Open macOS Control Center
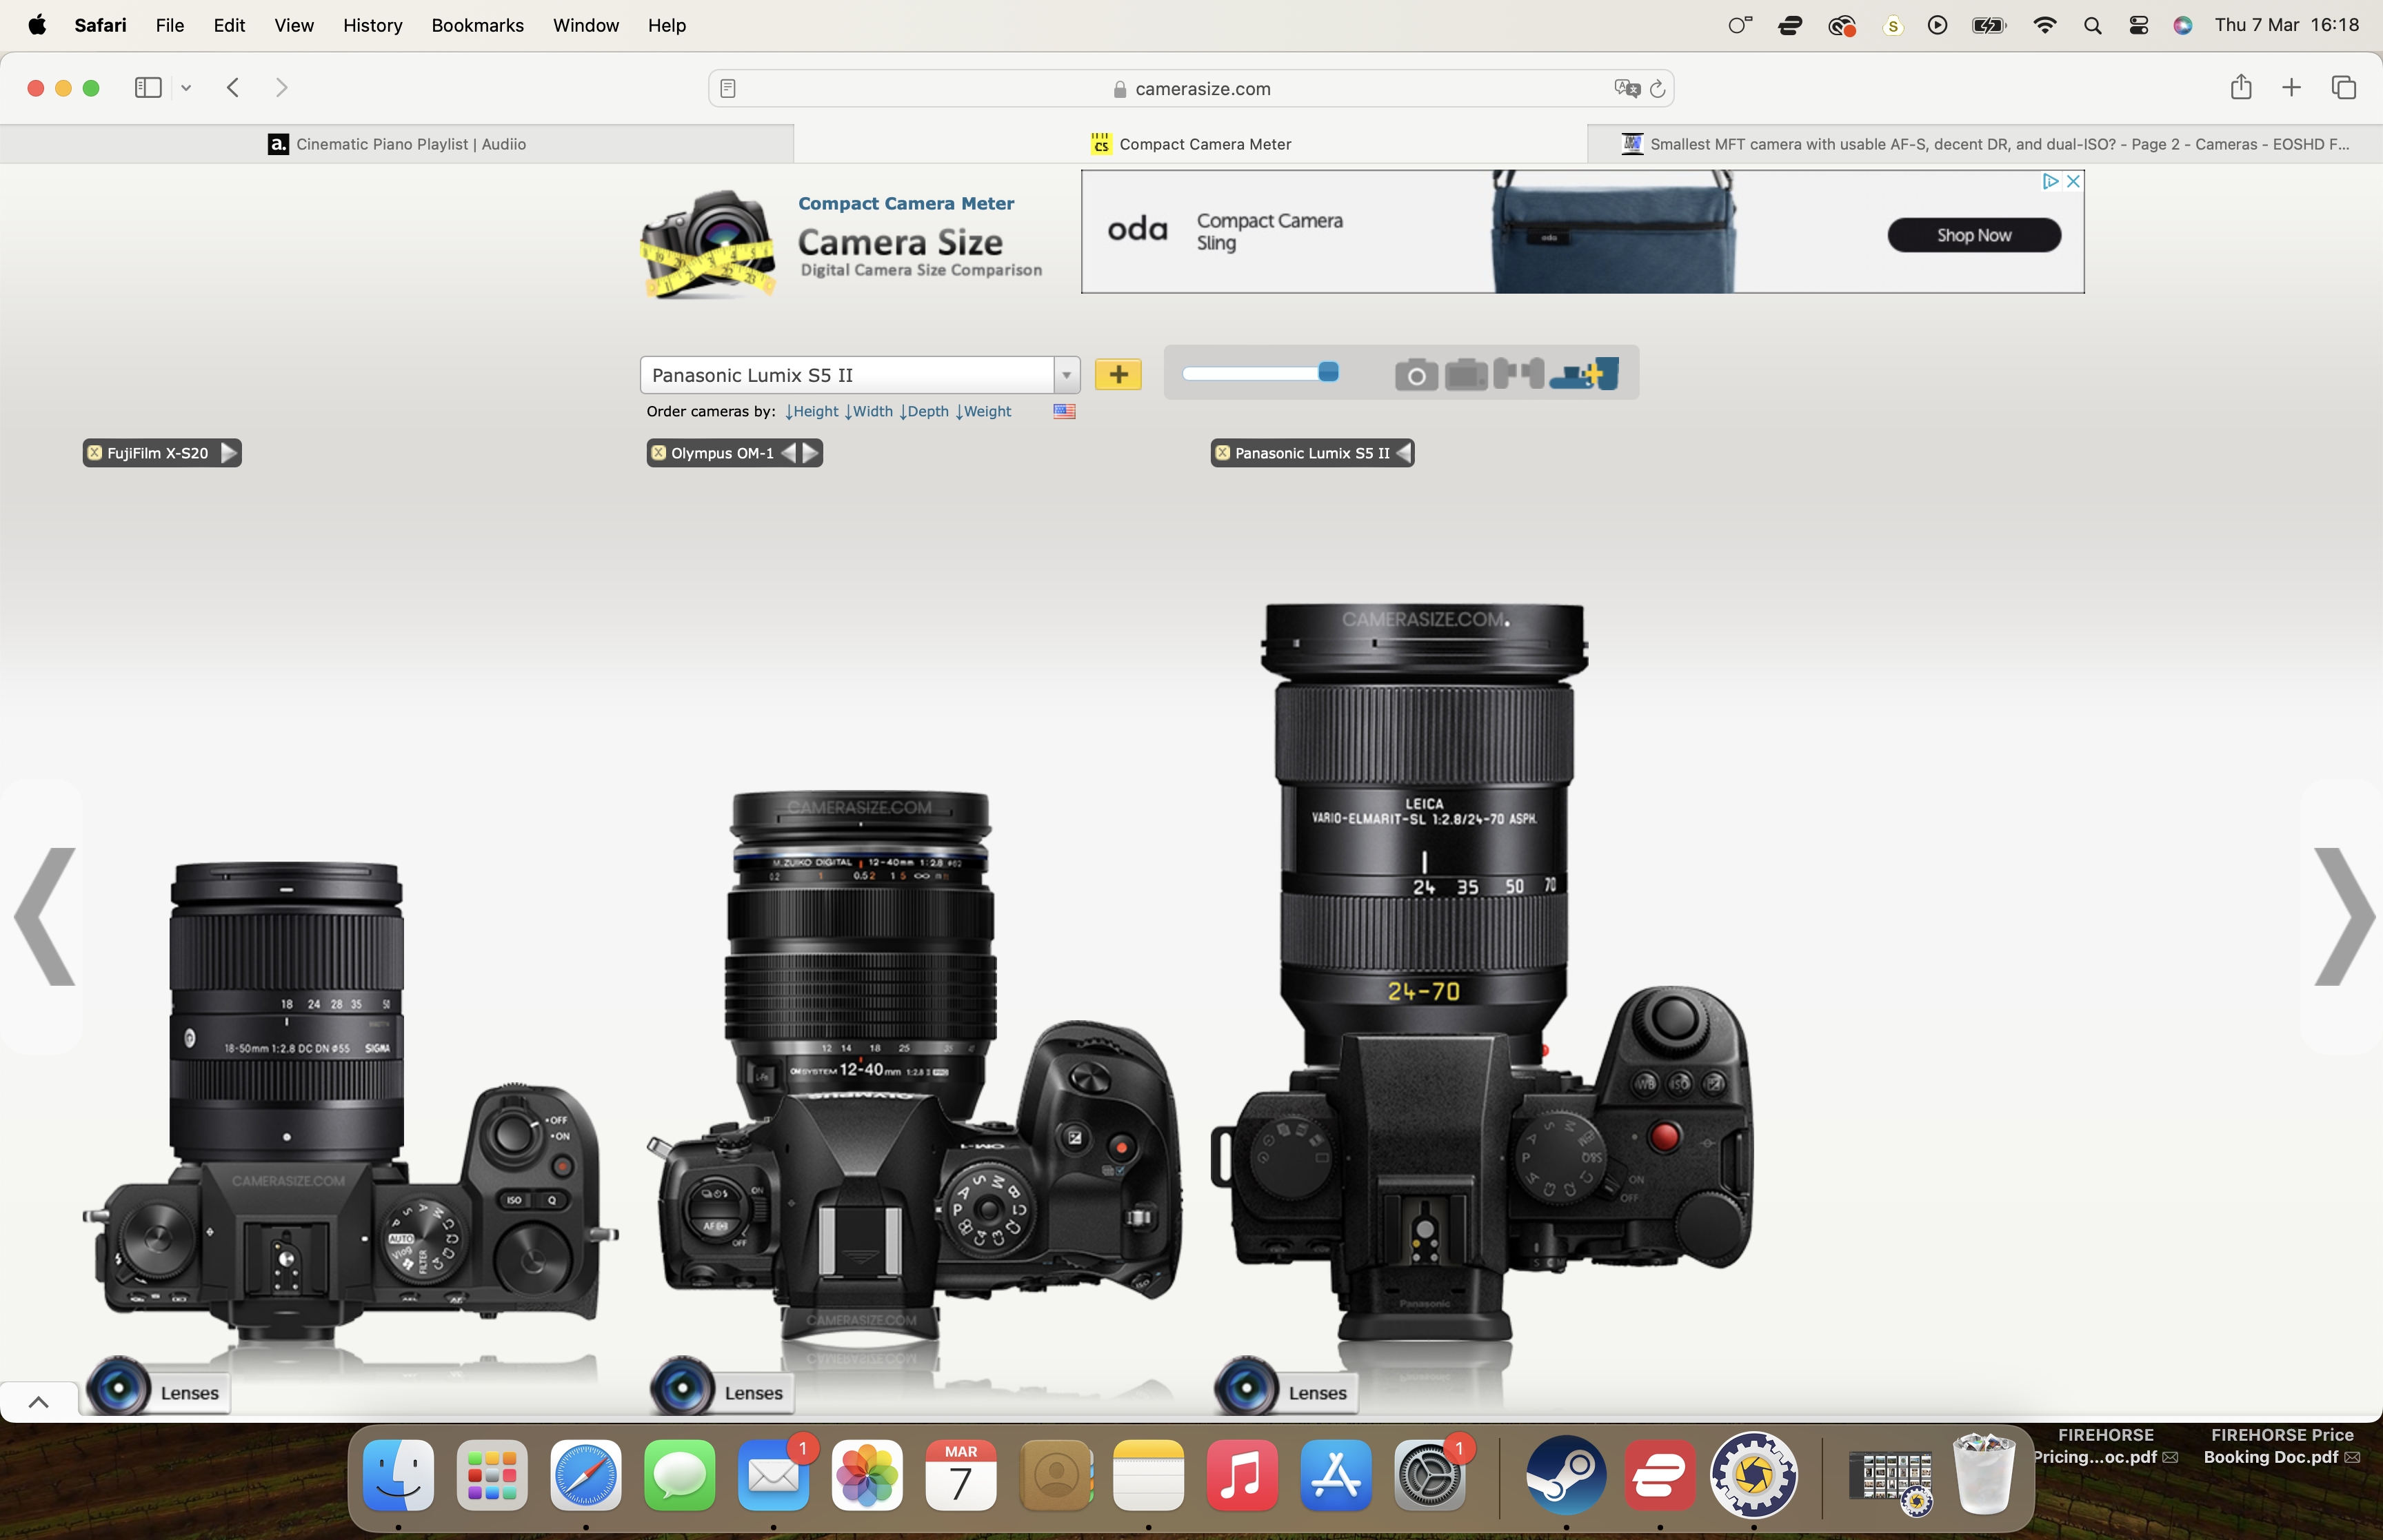2383x1540 pixels. [2138, 25]
